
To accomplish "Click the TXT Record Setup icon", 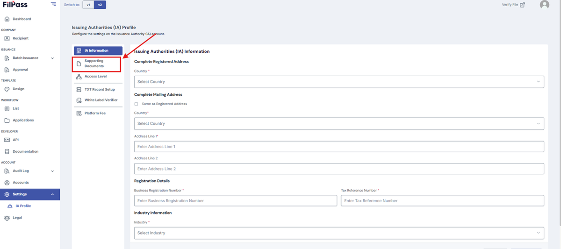I will point(79,89).
